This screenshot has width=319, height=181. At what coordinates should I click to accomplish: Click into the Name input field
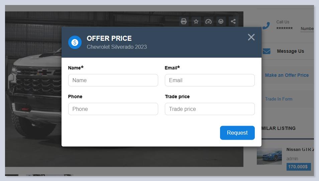[x=113, y=80]
